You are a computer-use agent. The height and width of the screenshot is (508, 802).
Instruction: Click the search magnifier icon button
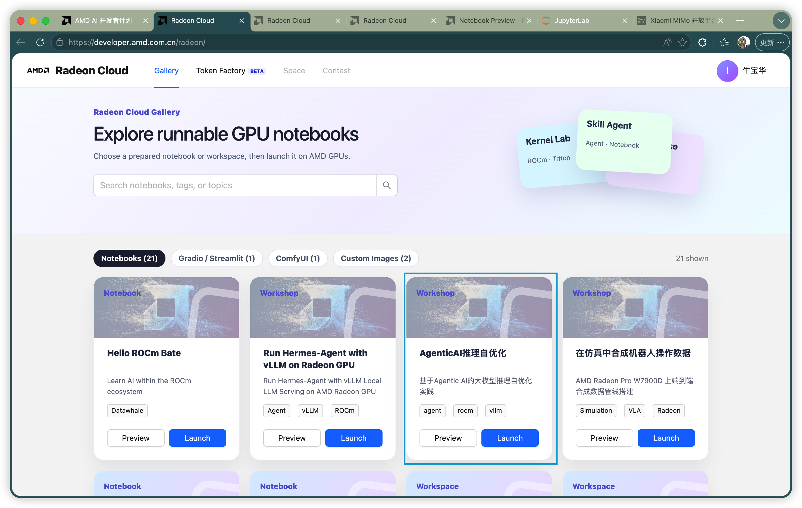point(386,185)
